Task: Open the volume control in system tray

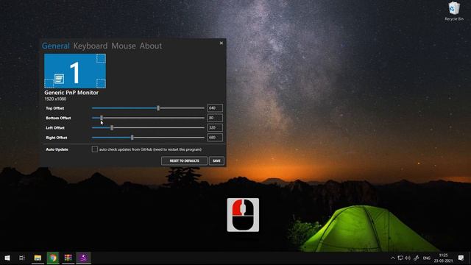Action: [408, 258]
